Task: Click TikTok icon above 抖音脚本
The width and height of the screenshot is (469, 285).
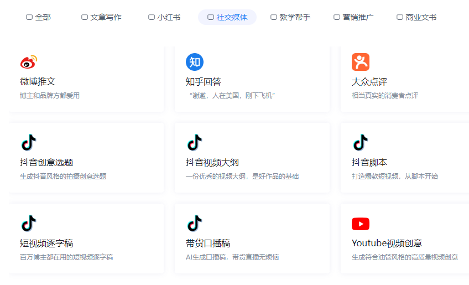Action: pos(361,143)
